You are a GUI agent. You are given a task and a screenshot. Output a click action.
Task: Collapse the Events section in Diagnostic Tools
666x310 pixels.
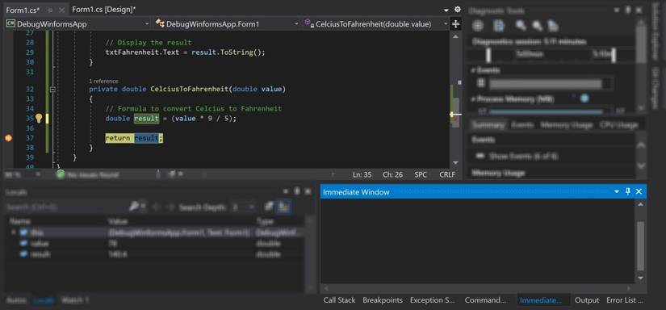pyautogui.click(x=474, y=70)
